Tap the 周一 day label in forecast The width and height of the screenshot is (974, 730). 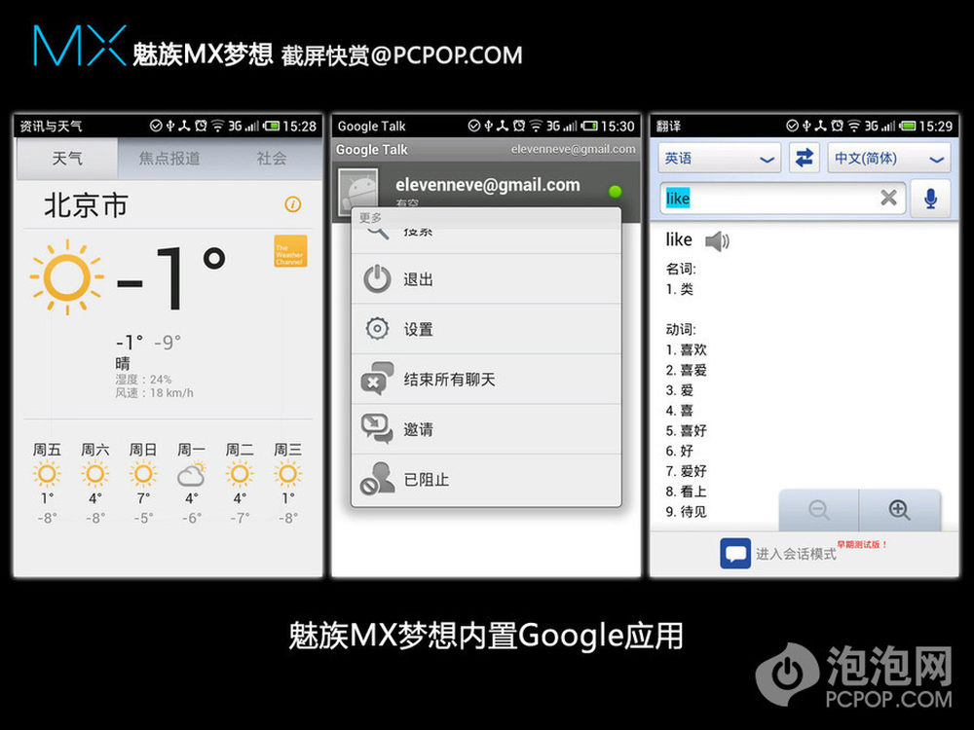point(191,450)
